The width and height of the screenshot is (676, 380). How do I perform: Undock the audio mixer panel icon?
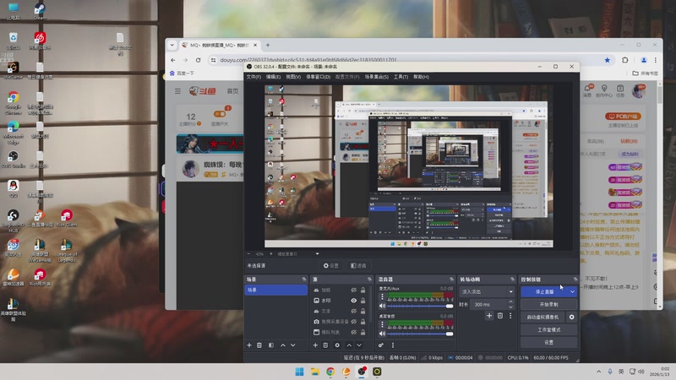click(x=451, y=280)
